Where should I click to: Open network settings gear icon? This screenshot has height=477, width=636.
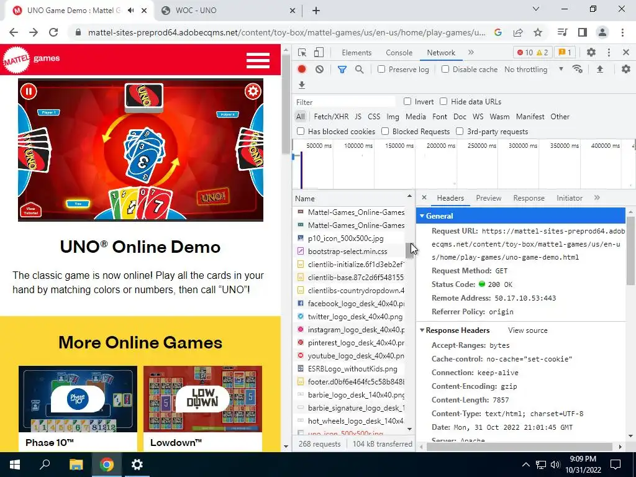click(626, 70)
